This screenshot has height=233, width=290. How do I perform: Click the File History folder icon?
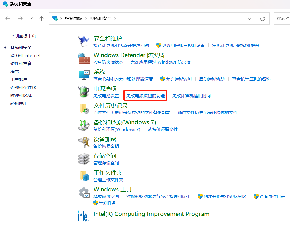(84, 109)
